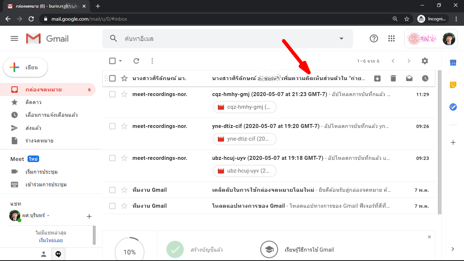Mark the hovered email as read
Image resolution: width=464 pixels, height=261 pixels.
[409, 78]
